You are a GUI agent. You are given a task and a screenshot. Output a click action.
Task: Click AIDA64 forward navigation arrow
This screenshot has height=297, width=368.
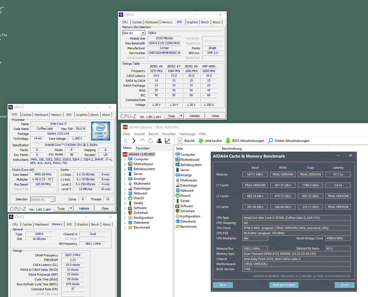[x=134, y=141]
